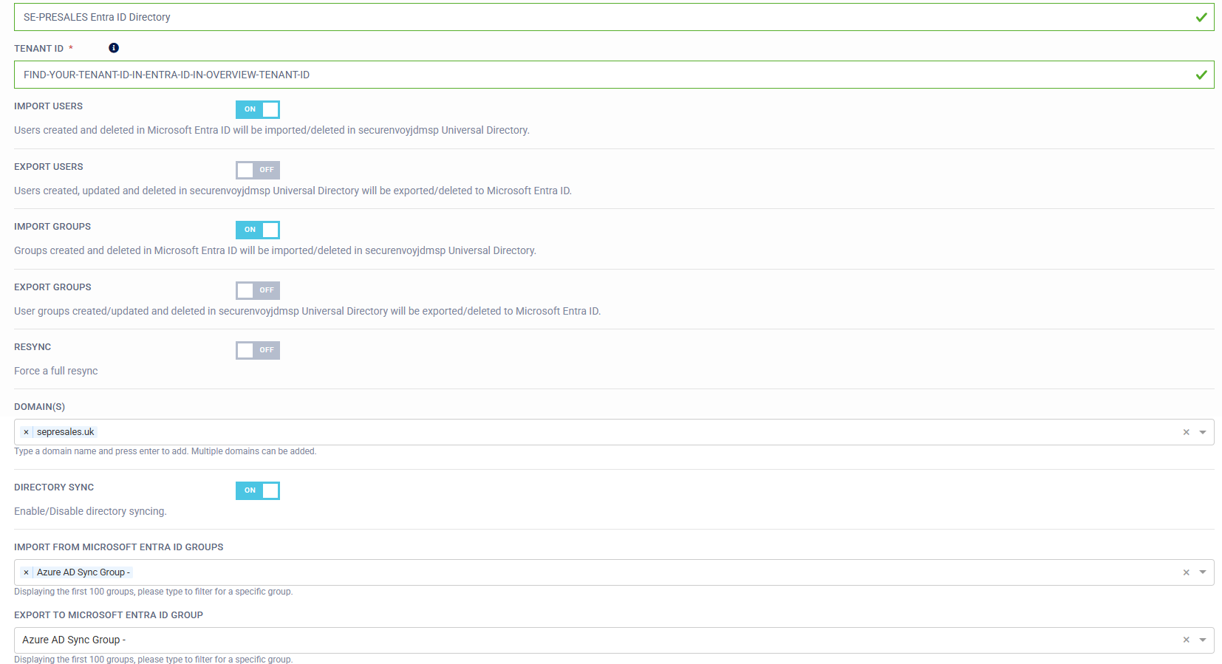The image size is (1222, 664).
Task: Remove Azure AD Sync Group import tag
Action: pyautogui.click(x=26, y=572)
